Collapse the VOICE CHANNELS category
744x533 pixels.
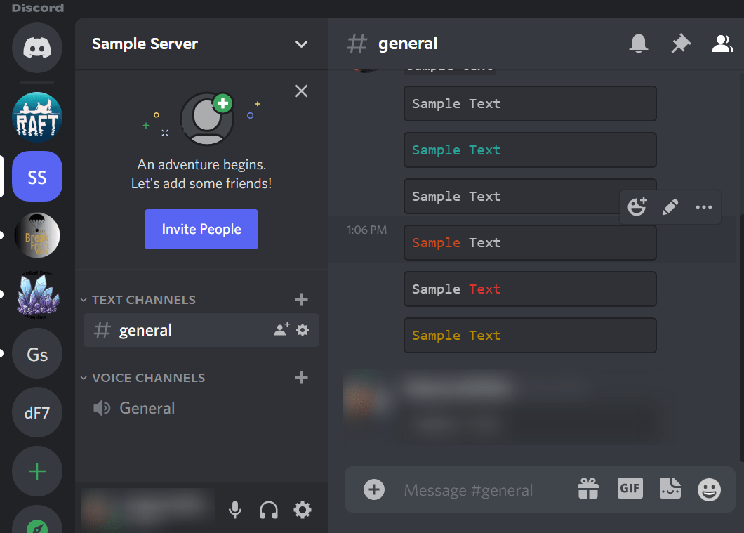(142, 378)
